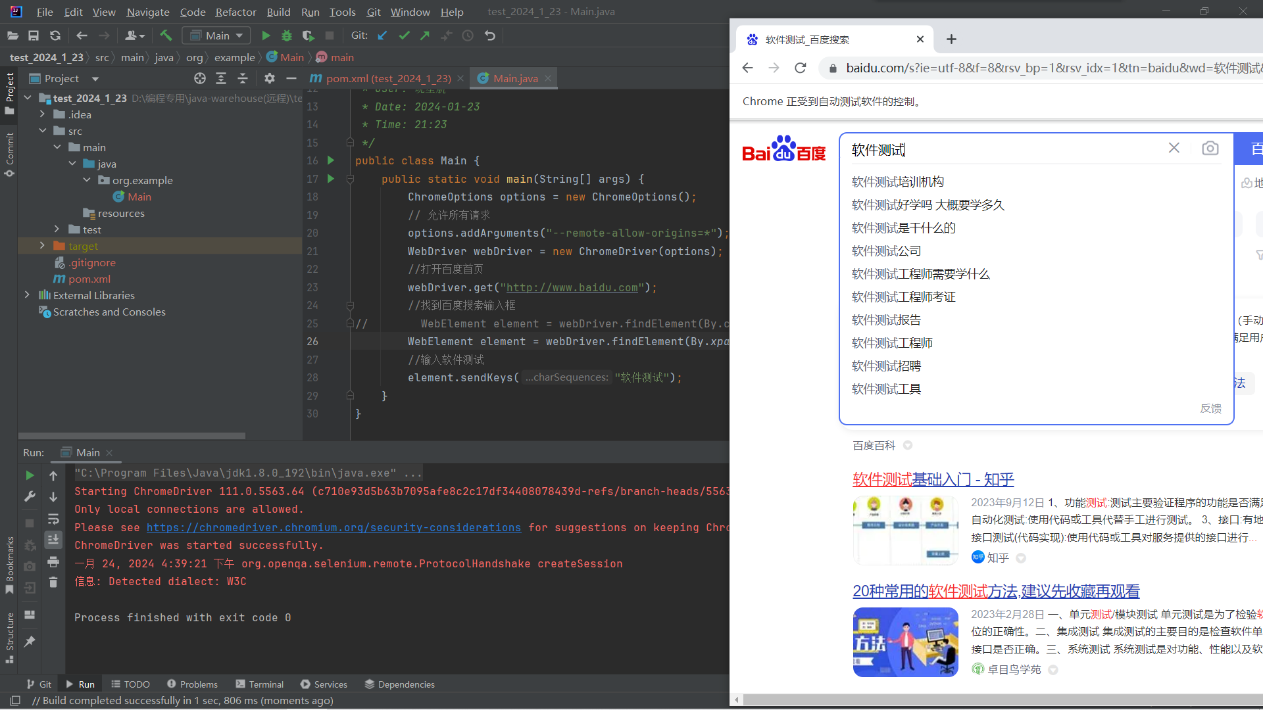The image size is (1263, 710).
Task: Open 软件测试基础入门 - 知乎 result
Action: click(x=933, y=479)
